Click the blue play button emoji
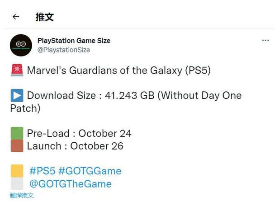This screenshot has height=206, width=279. [x=17, y=95]
